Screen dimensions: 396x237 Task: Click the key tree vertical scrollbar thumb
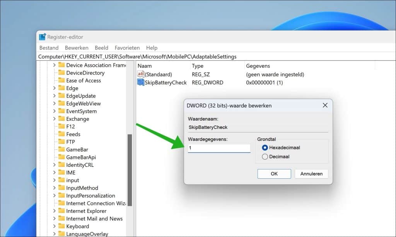pyautogui.click(x=130, y=170)
